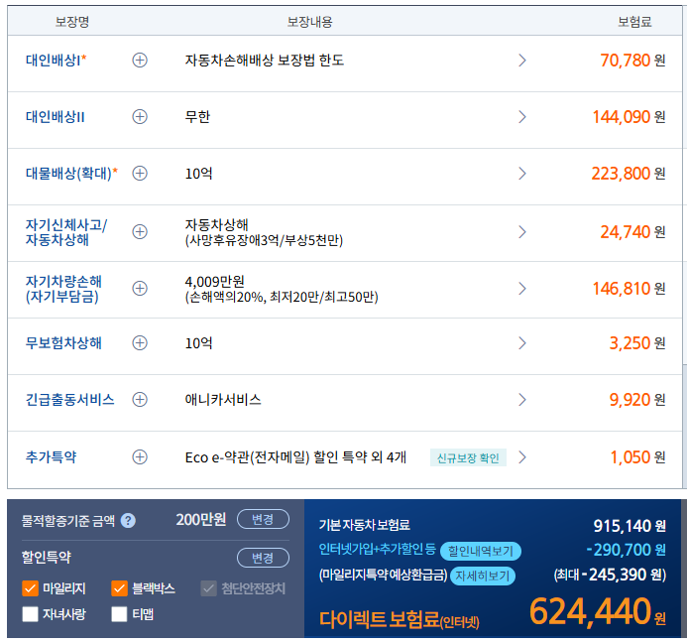
Task: Click the 자기차량손해(자기부담금) coverage name
Action: [x=63, y=289]
